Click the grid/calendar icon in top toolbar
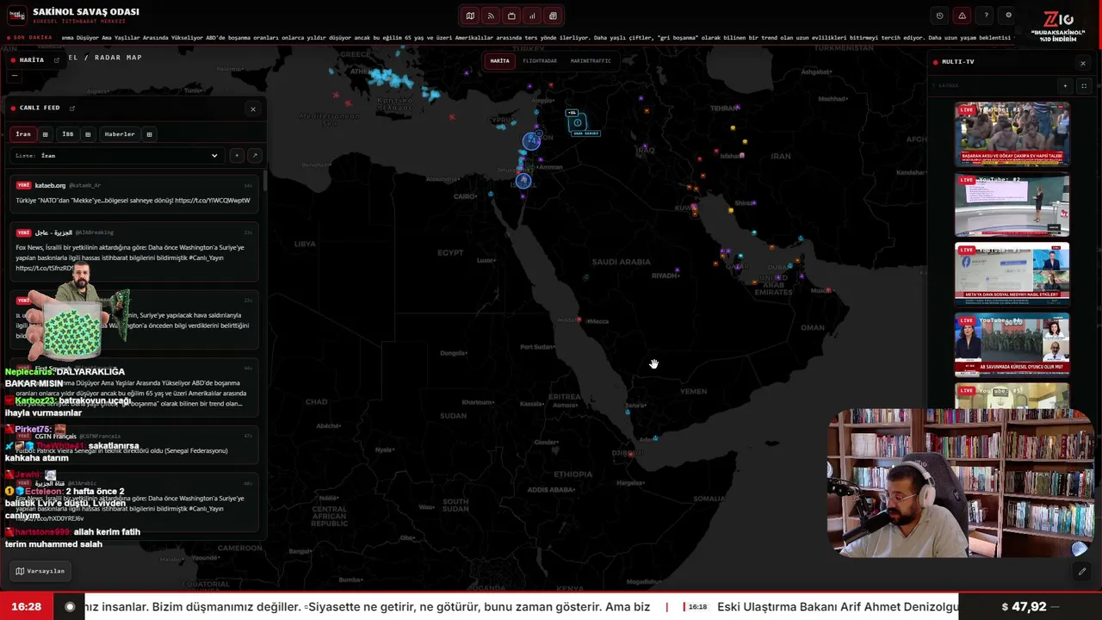This screenshot has height=620, width=1102. click(x=553, y=15)
